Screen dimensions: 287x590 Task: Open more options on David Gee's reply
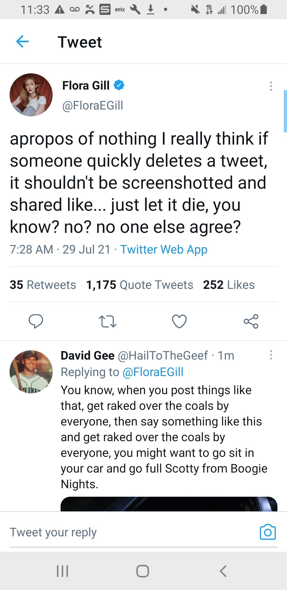271,355
